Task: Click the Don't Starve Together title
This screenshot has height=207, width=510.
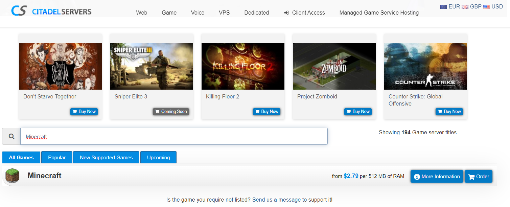Action: (x=50, y=97)
